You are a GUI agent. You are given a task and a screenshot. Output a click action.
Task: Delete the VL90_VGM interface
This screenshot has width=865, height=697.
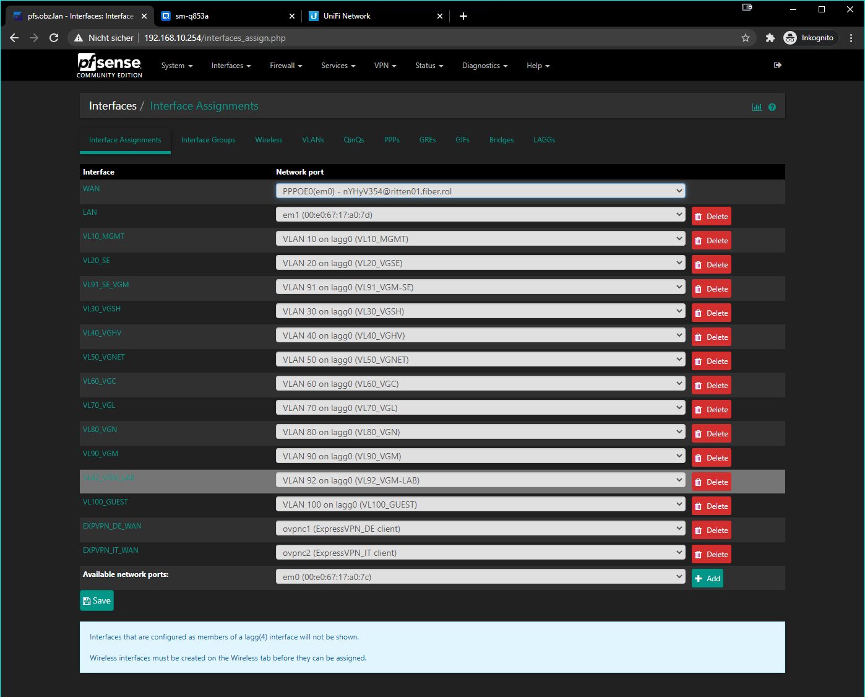[712, 458]
